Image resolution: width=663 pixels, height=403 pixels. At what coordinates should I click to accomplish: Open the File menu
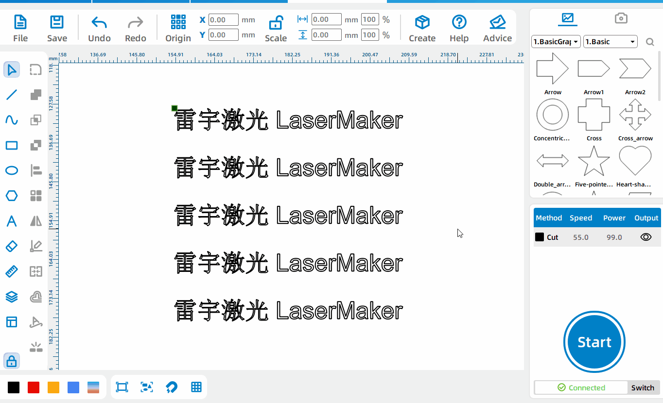coord(20,28)
